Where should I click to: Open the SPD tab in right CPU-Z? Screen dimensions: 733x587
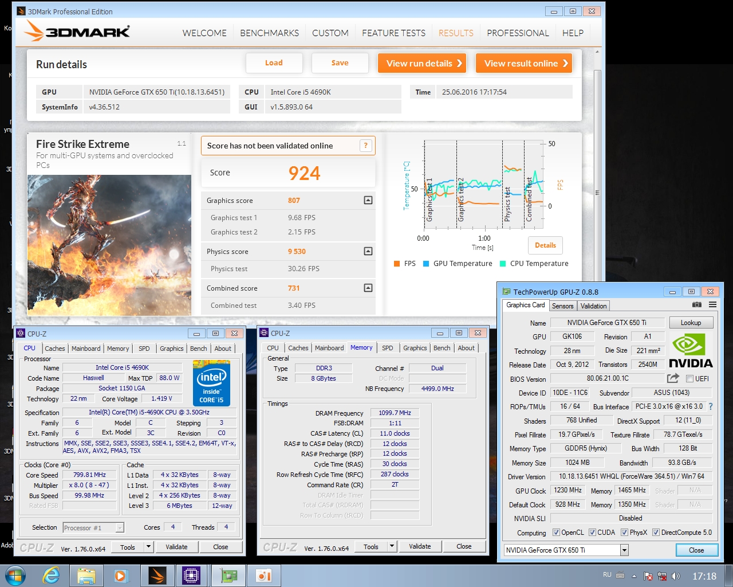point(388,348)
